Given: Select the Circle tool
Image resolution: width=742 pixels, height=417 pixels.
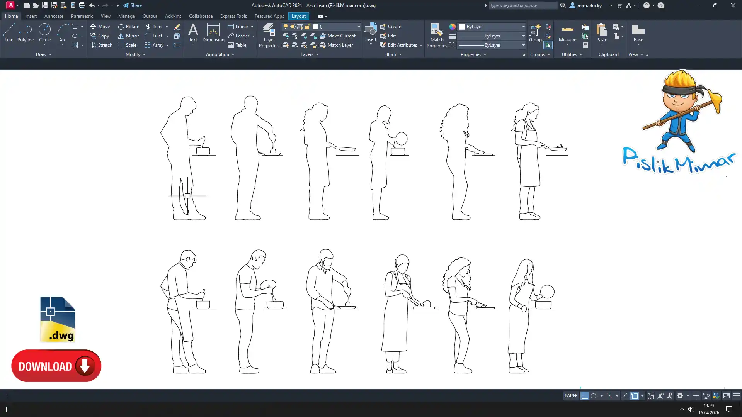Looking at the screenshot, I should pos(44,33).
